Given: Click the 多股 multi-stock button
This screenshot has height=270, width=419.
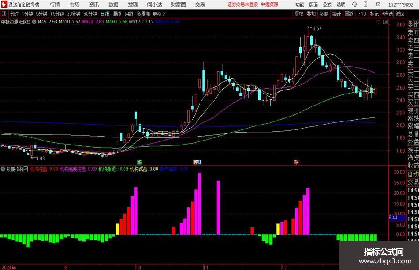Looking at the screenshot, I should click(324, 14).
